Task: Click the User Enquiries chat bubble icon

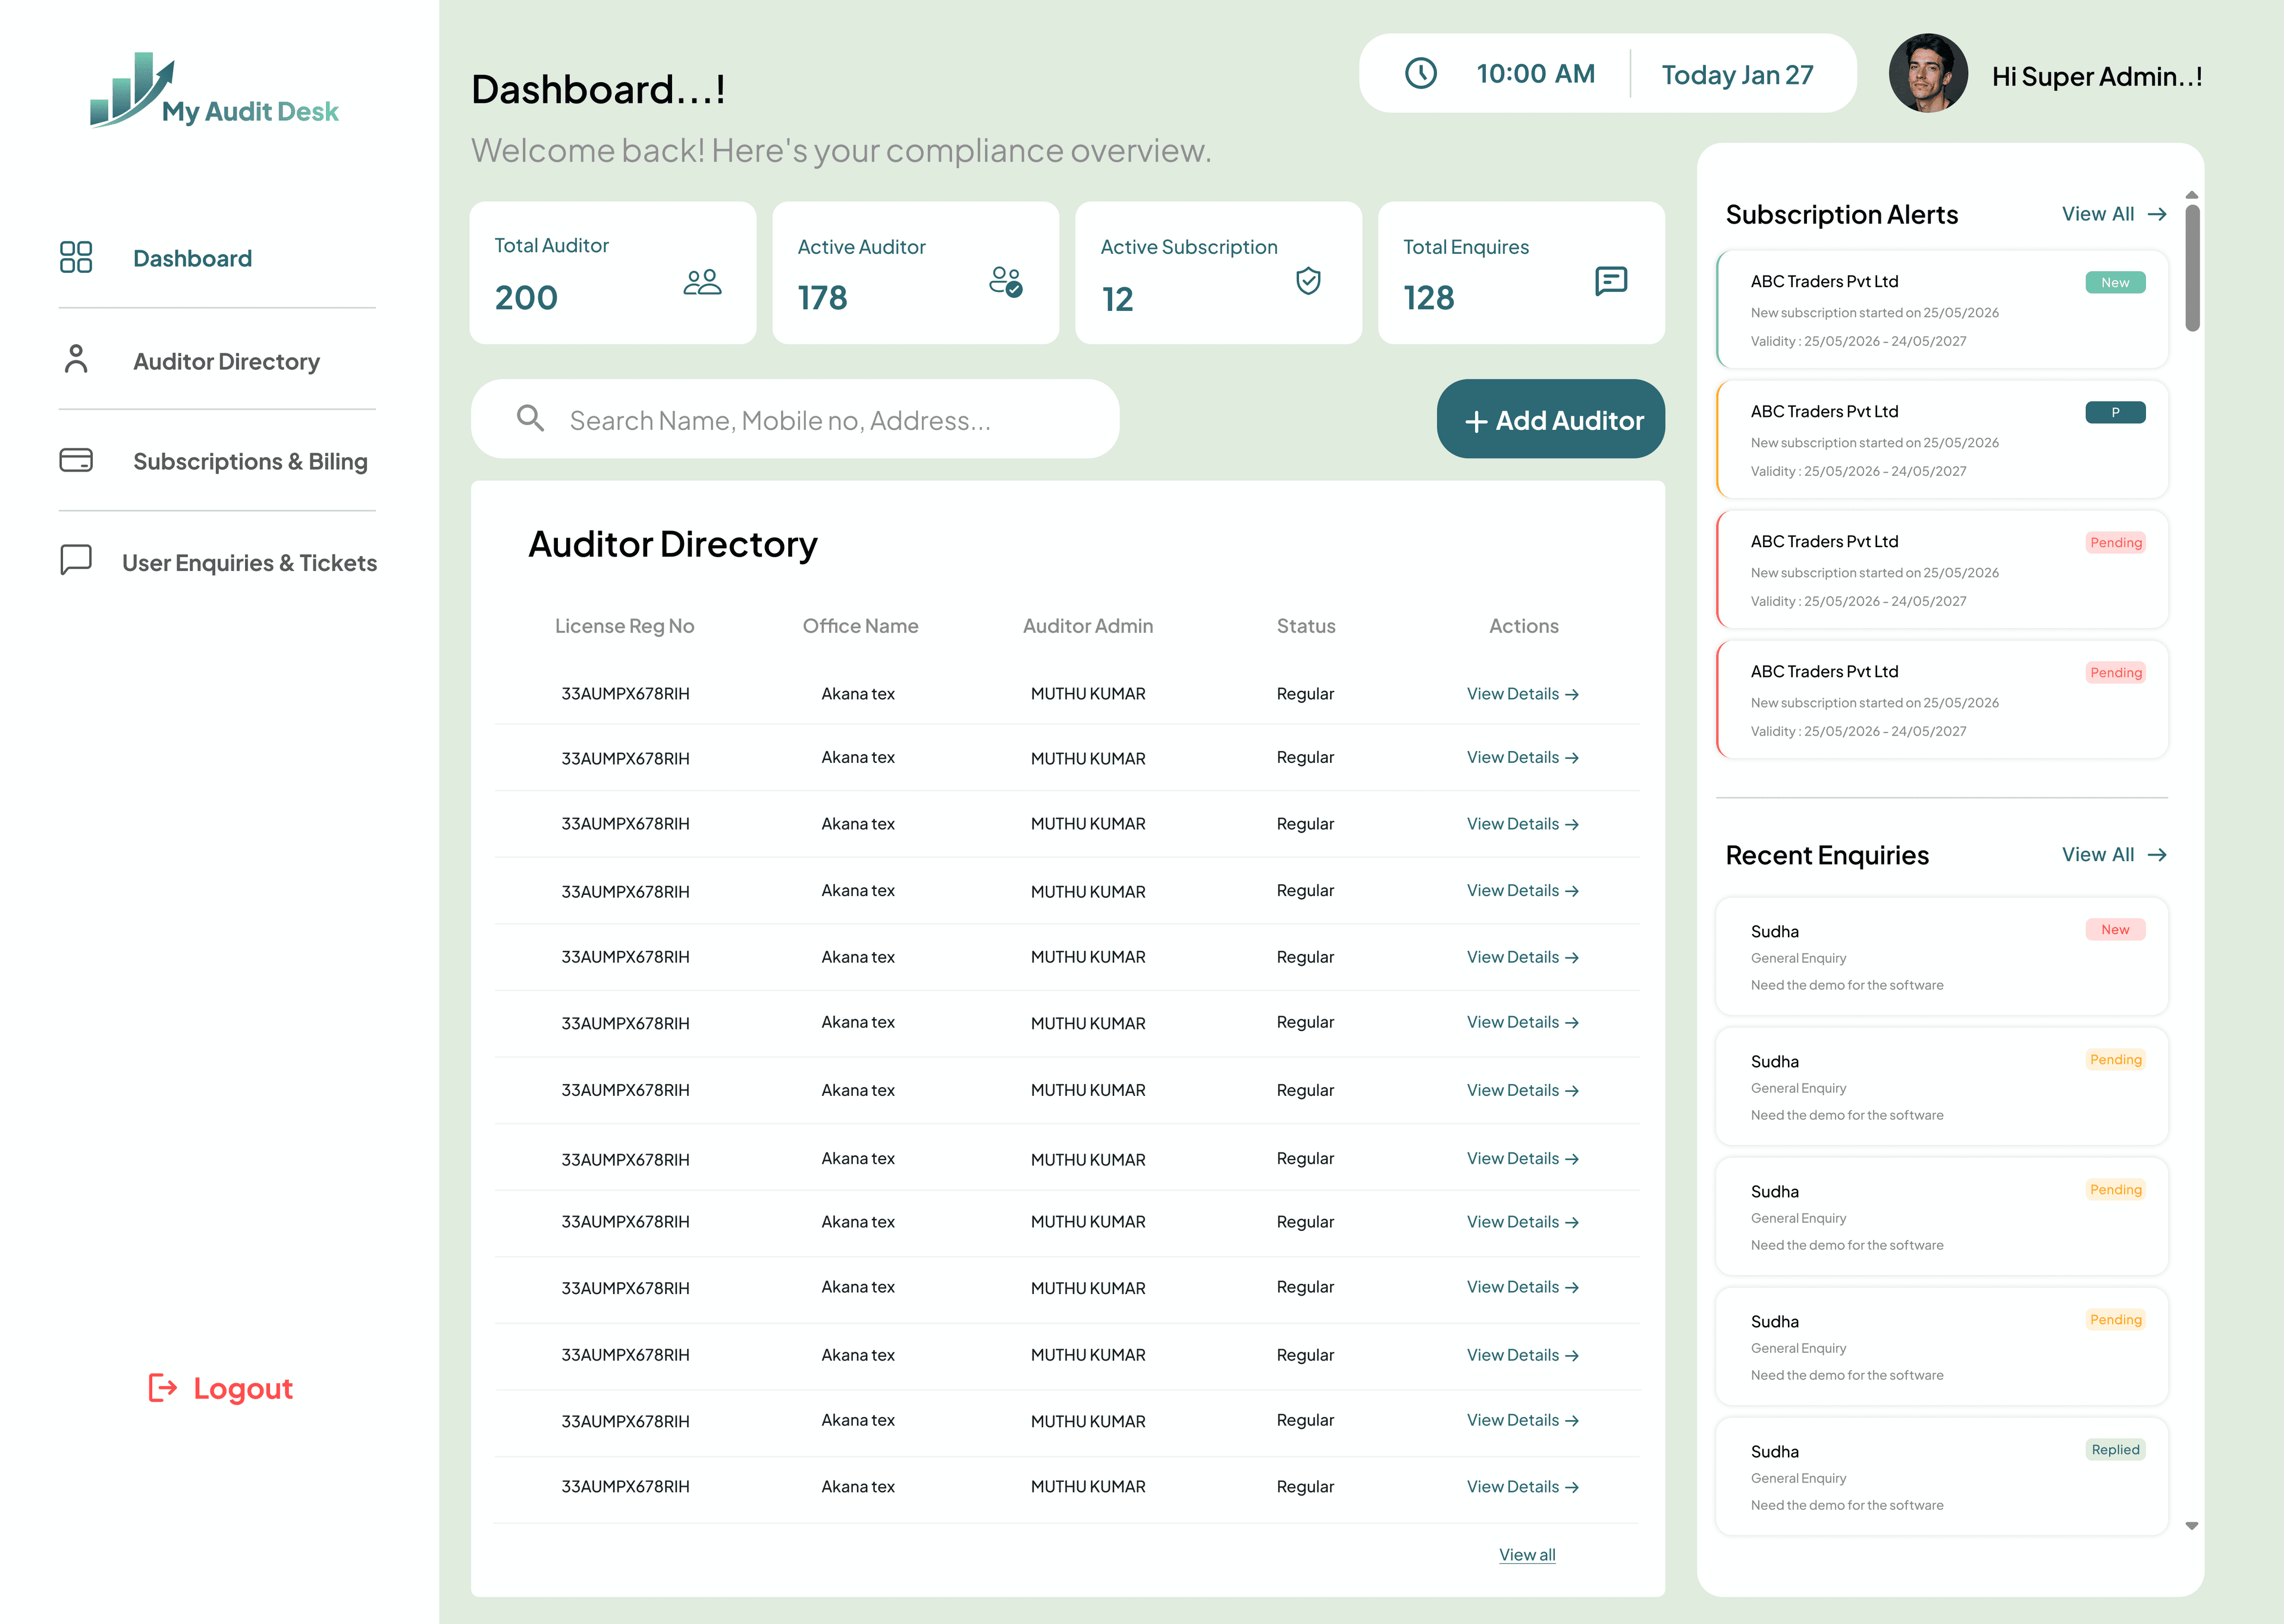Action: pyautogui.click(x=76, y=560)
